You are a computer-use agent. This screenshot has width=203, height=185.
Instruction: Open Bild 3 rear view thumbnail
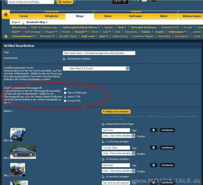click(x=18, y=170)
